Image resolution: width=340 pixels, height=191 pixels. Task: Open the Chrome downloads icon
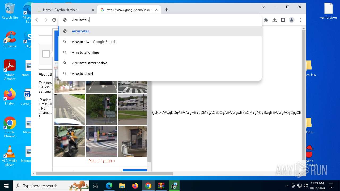[x=275, y=20]
